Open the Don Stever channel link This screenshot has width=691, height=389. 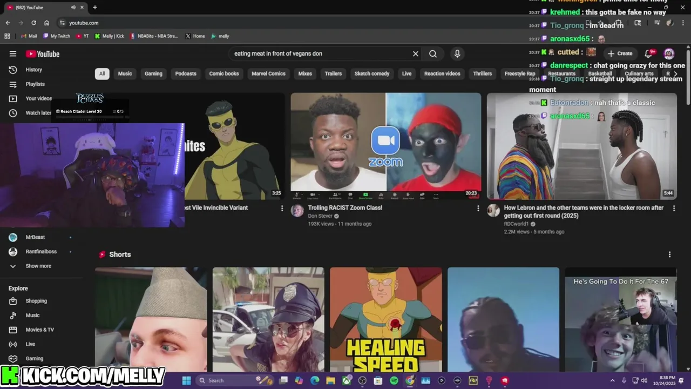pyautogui.click(x=320, y=216)
